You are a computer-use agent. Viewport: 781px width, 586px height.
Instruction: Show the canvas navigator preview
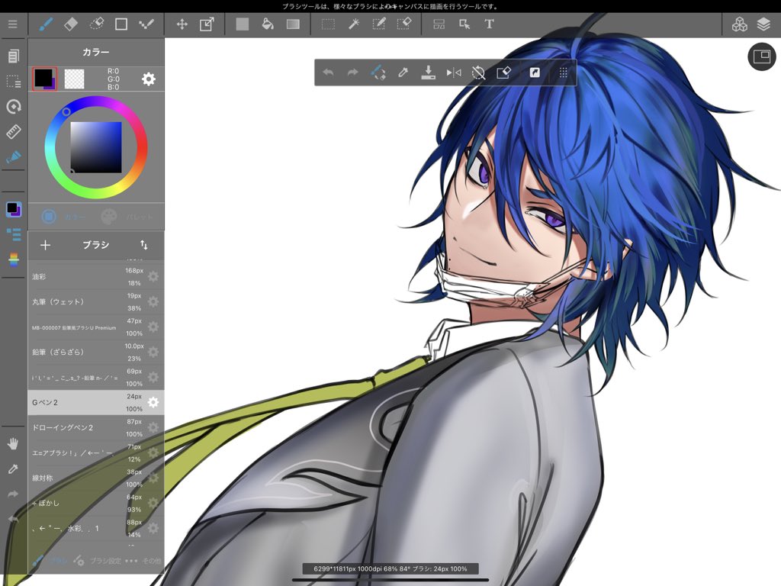coord(762,56)
